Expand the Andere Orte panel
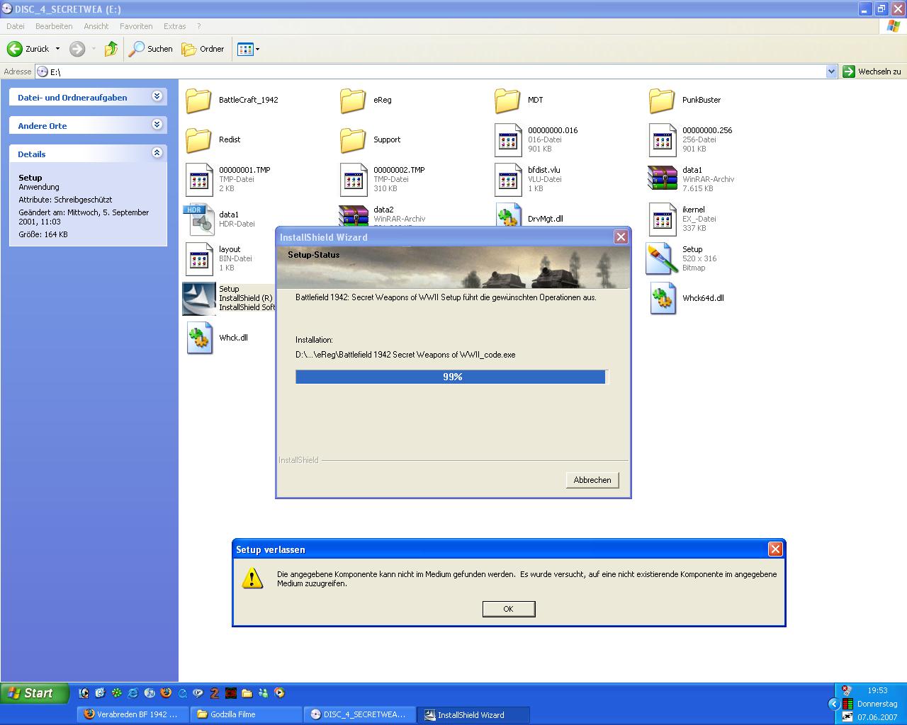Viewport: 907px width, 725px height. click(x=157, y=125)
